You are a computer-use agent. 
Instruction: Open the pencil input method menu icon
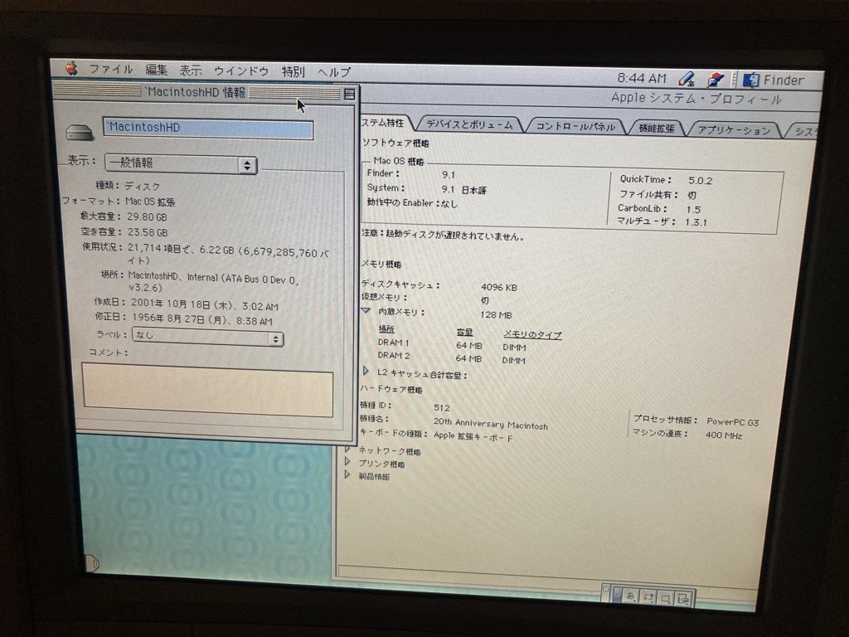pyautogui.click(x=686, y=80)
